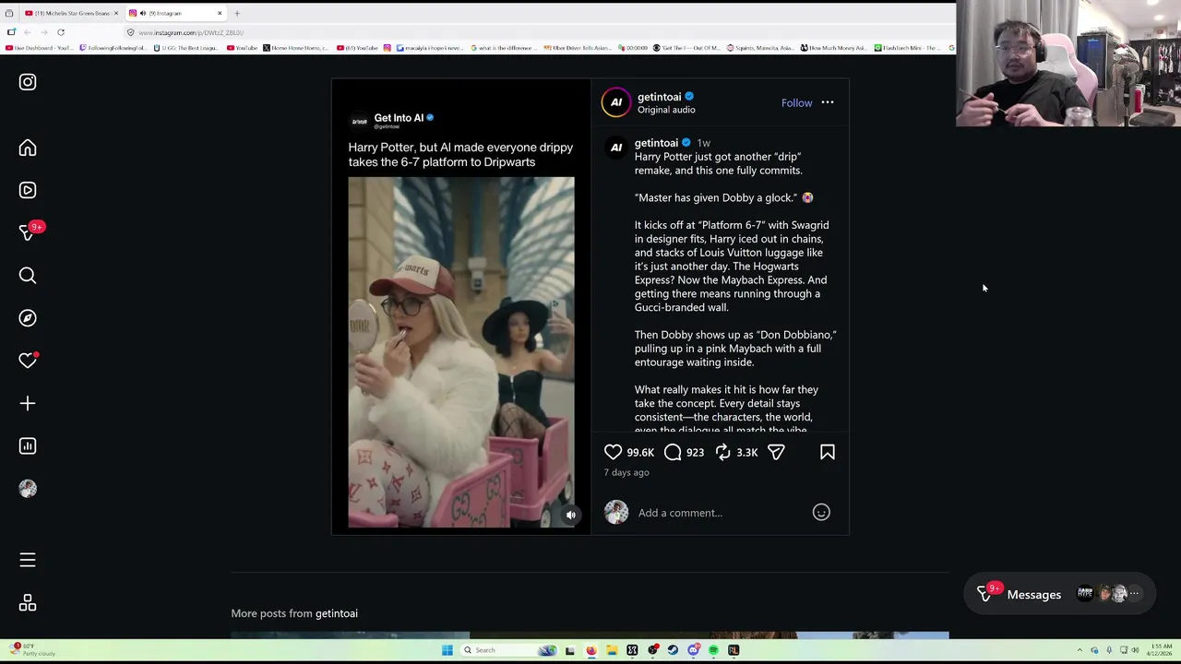Focus the Add a comment field
The width and height of the screenshot is (1181, 664).
coord(720,513)
